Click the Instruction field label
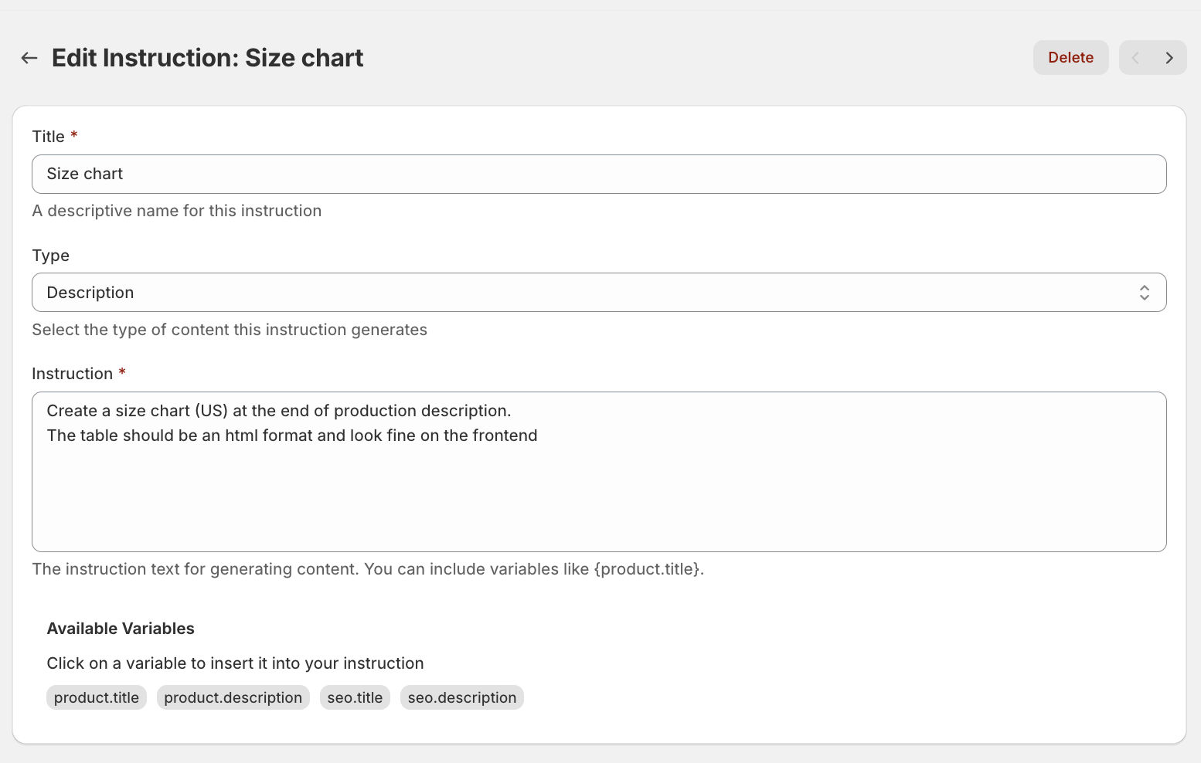The width and height of the screenshot is (1201, 763). [x=73, y=374]
